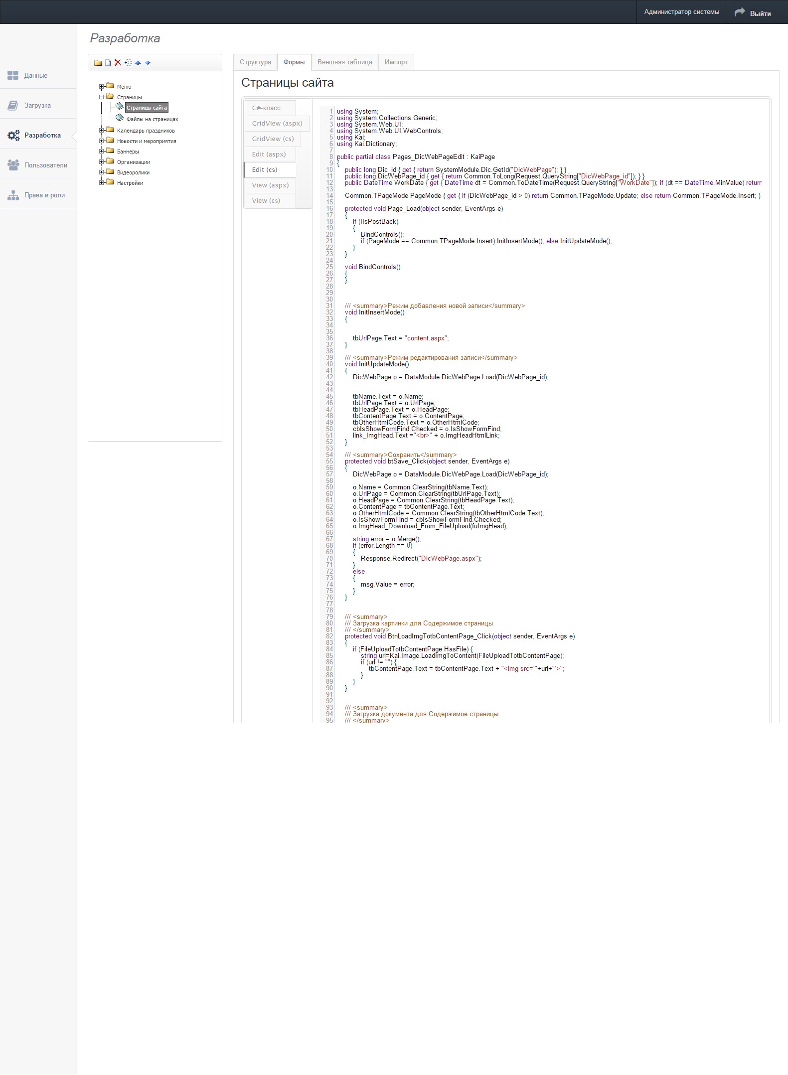Click the Права и роли hierarchy icon

coord(13,195)
